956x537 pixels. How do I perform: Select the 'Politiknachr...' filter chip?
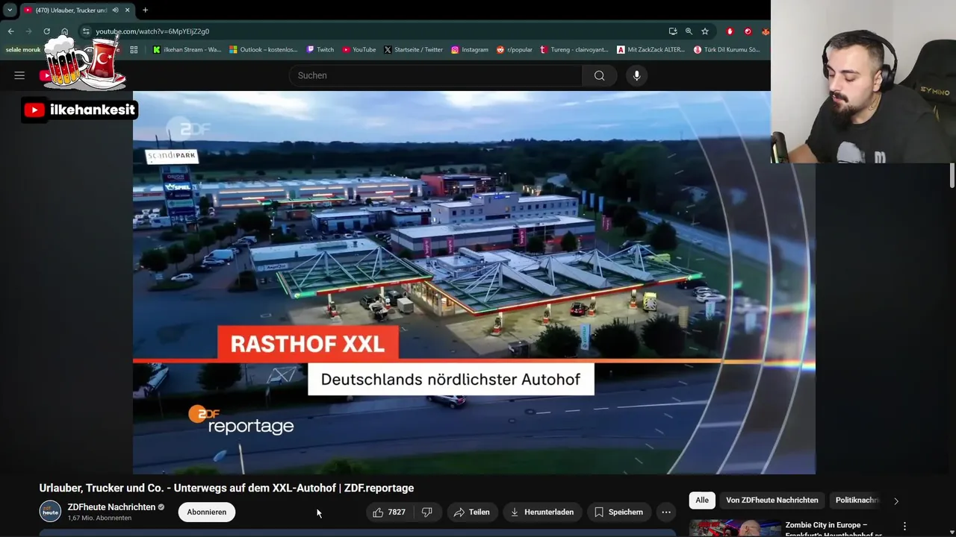click(857, 500)
